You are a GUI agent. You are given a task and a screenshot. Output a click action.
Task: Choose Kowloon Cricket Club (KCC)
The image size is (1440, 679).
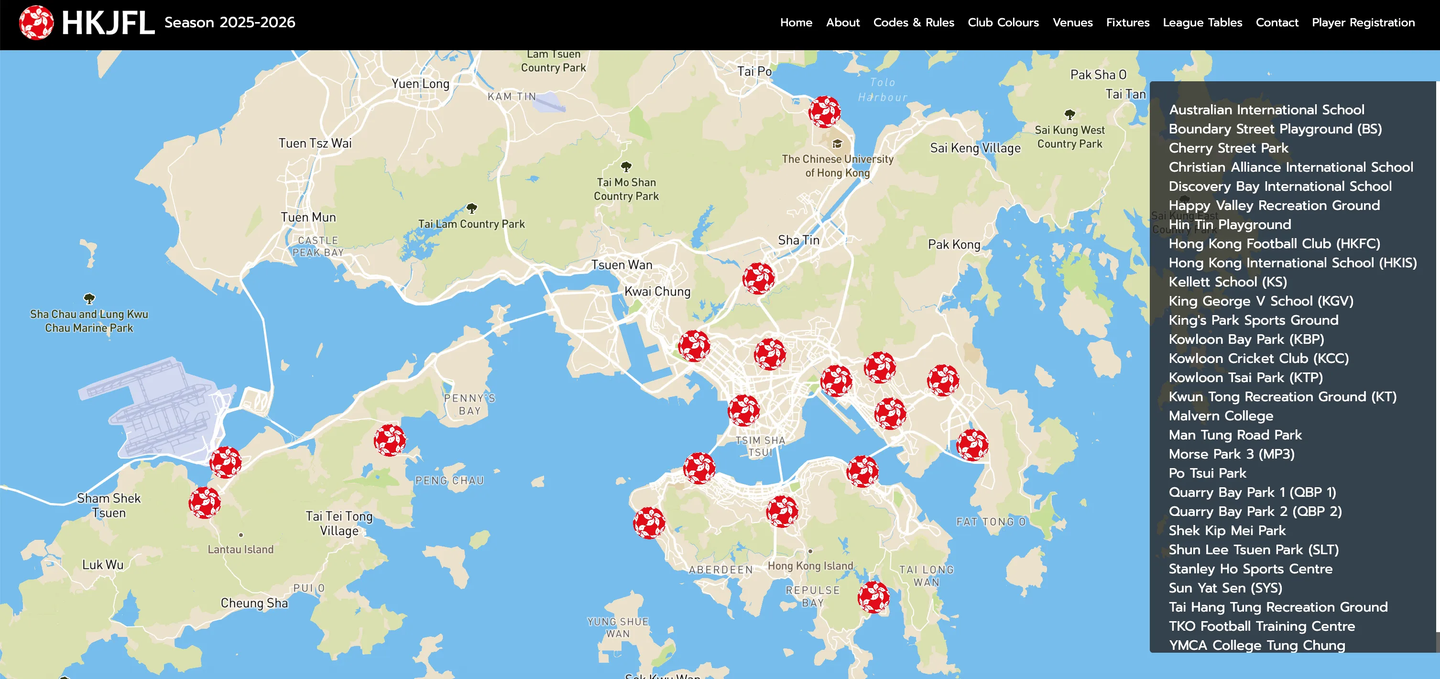(x=1258, y=358)
